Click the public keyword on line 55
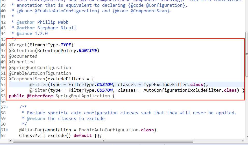Image resolution: width=248 pixels, height=145 pixels. [x=17, y=96]
